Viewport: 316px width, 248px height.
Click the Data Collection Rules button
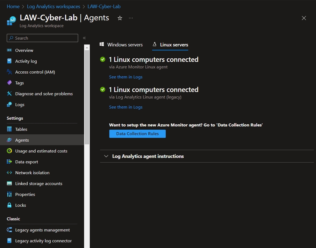[x=138, y=134]
